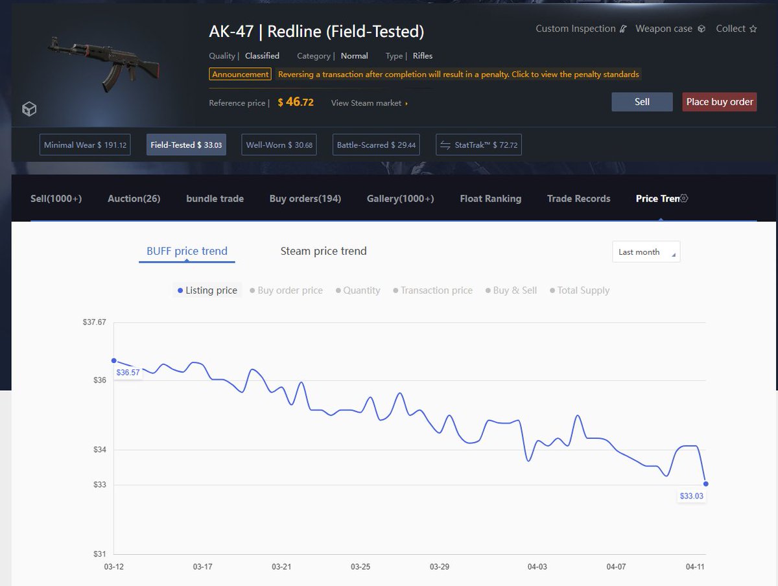778x586 pixels.
Task: Open View Steam market link
Action: (x=369, y=103)
